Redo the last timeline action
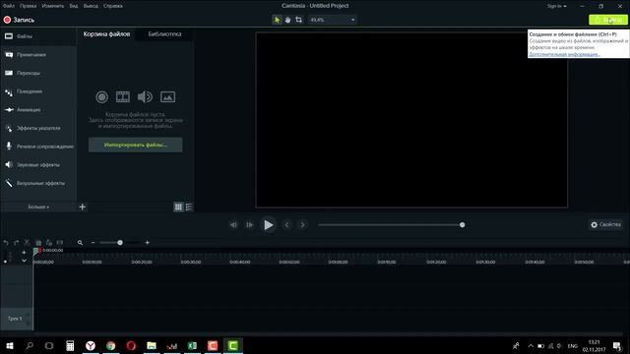 (17, 243)
